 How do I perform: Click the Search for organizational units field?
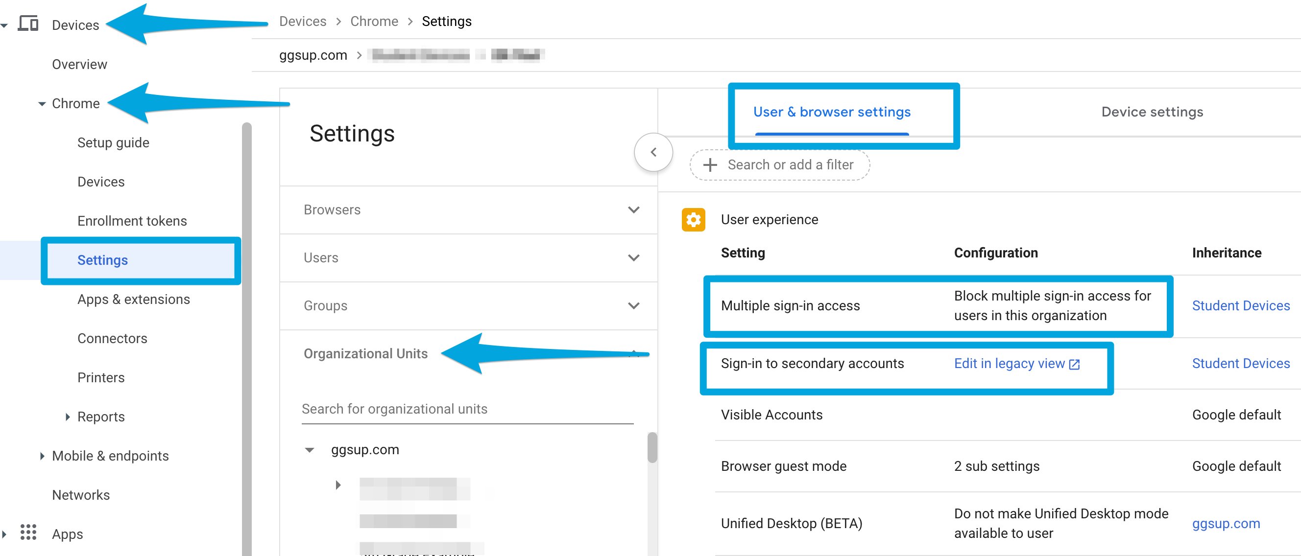pyautogui.click(x=467, y=409)
